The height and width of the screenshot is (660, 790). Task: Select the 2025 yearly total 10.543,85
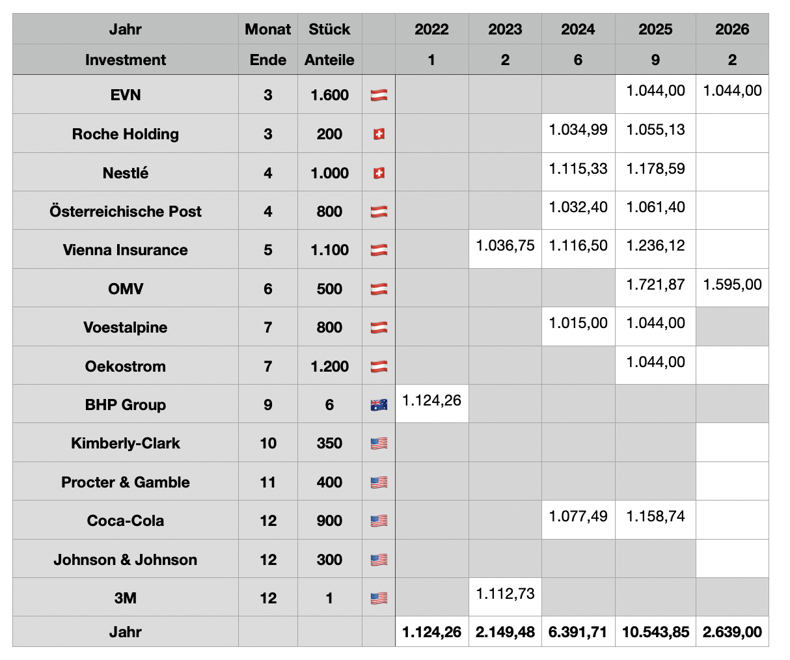pyautogui.click(x=655, y=632)
